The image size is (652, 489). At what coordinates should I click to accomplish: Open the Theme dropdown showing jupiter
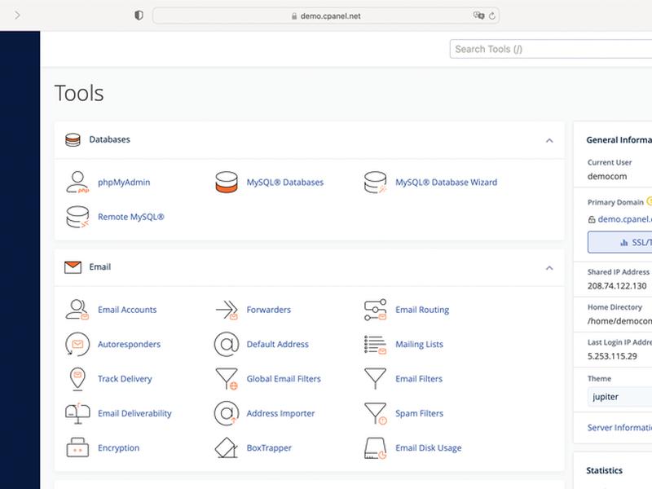coord(619,397)
